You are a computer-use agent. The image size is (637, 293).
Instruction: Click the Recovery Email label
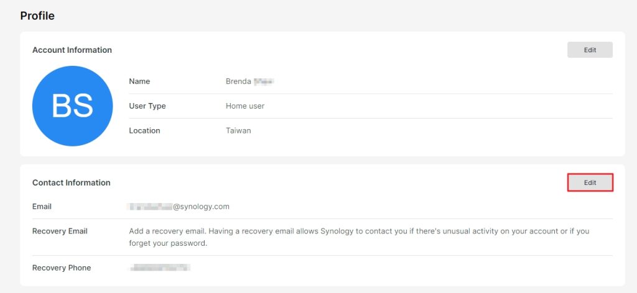click(x=60, y=232)
